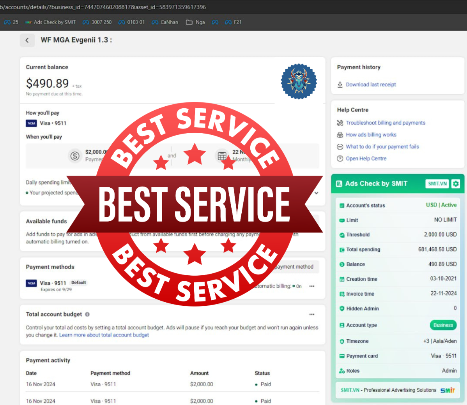Click the Total spending value 681,468.50 USD

pyautogui.click(x=437, y=249)
